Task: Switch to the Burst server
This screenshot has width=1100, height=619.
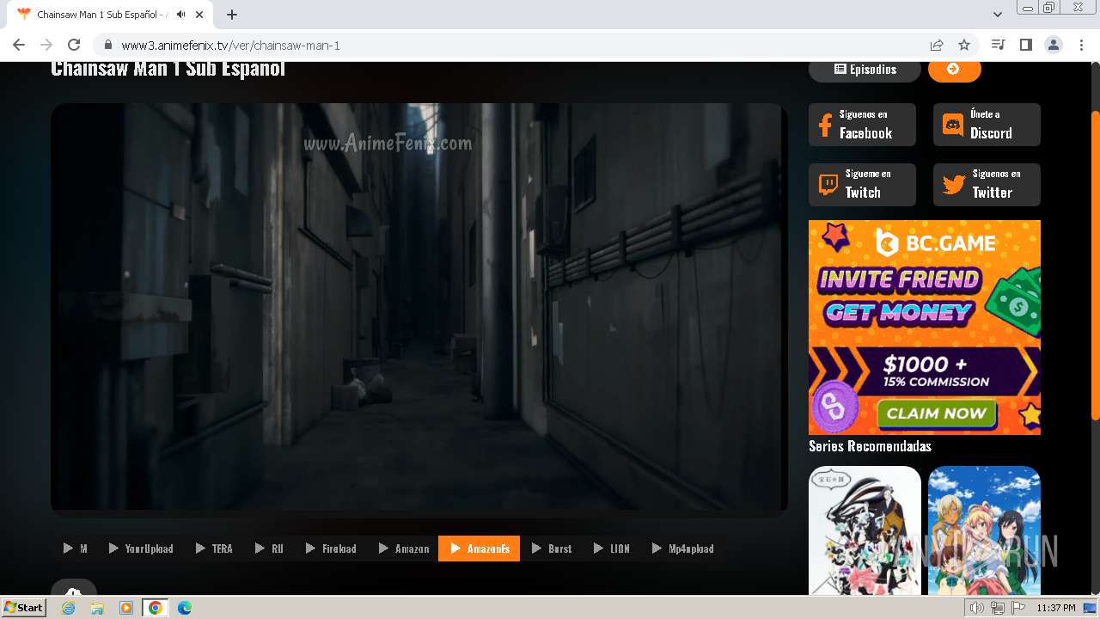Action: (552, 549)
